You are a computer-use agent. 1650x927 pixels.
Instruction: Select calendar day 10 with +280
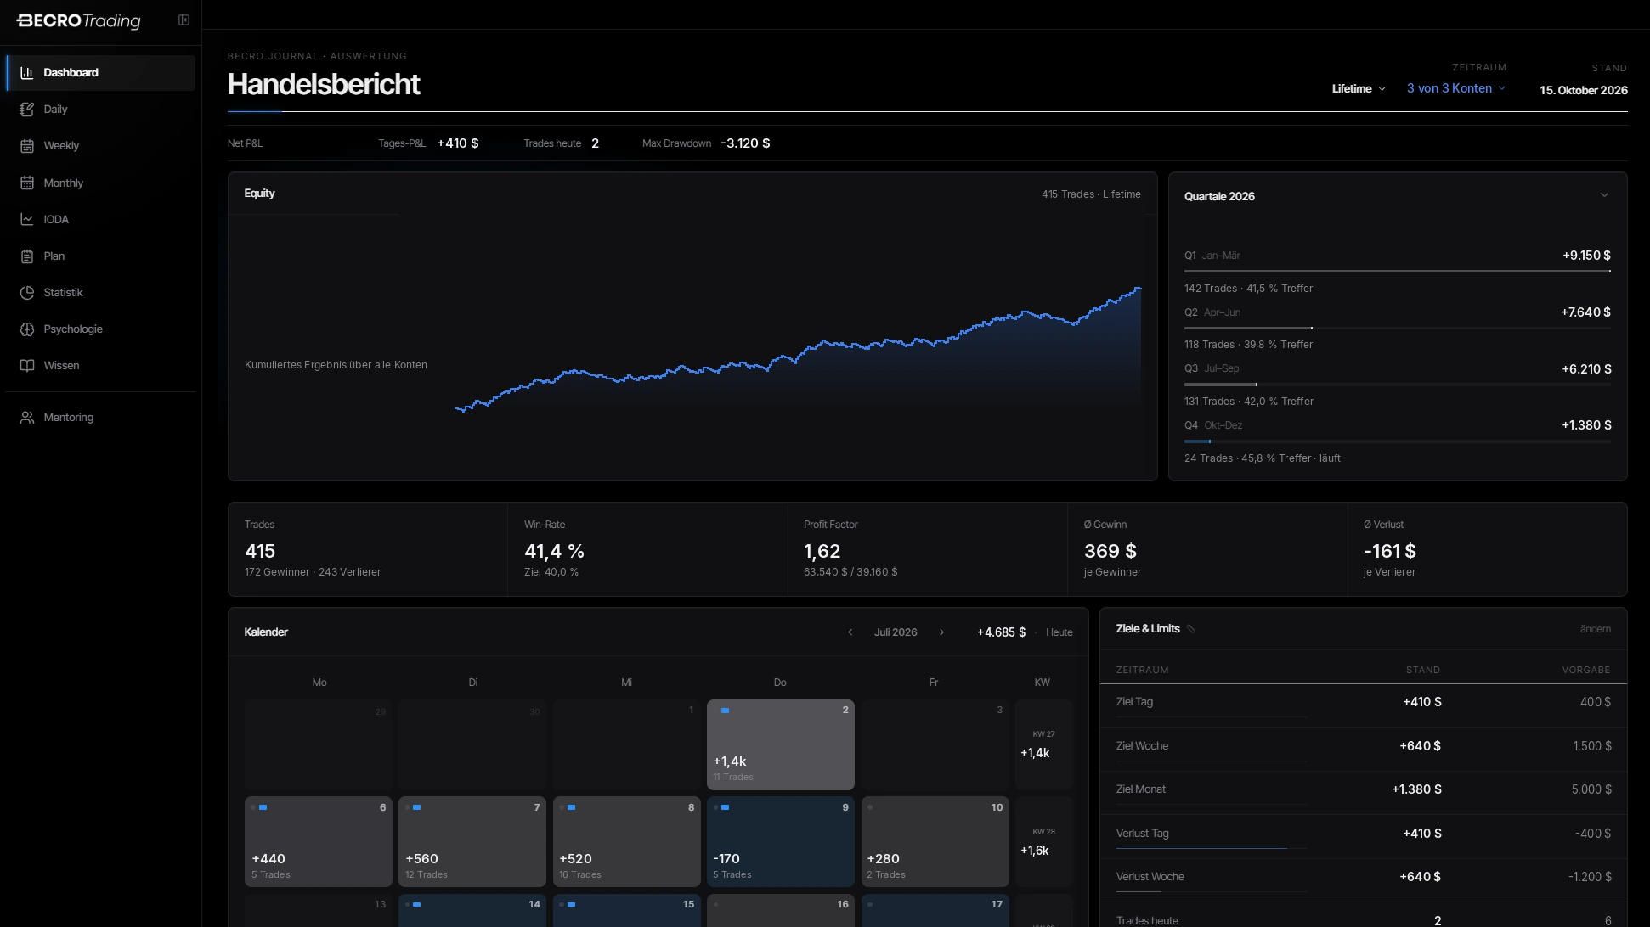tap(935, 842)
